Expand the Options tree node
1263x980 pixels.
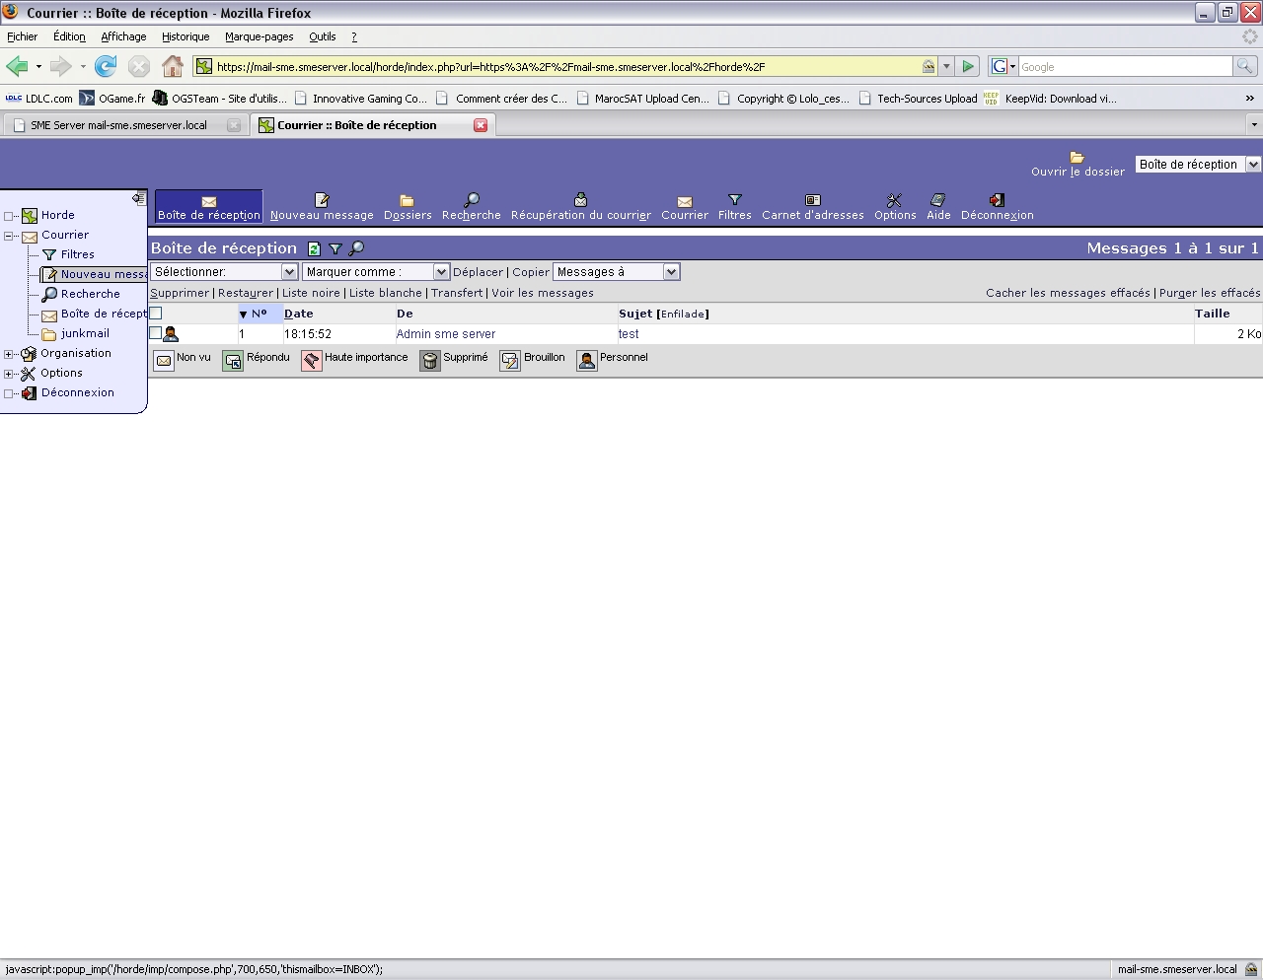click(x=9, y=374)
